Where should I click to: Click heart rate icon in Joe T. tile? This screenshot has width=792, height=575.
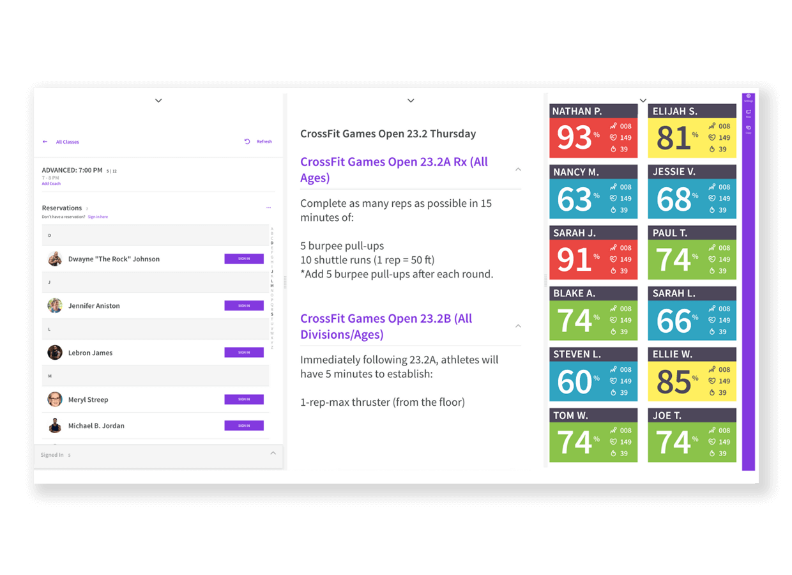tap(712, 441)
